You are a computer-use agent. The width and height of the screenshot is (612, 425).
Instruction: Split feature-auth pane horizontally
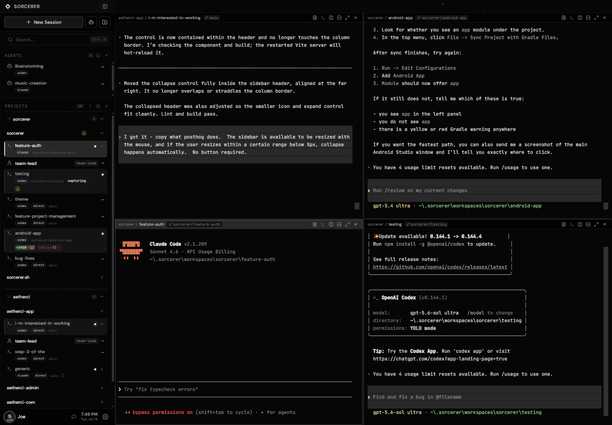339,224
